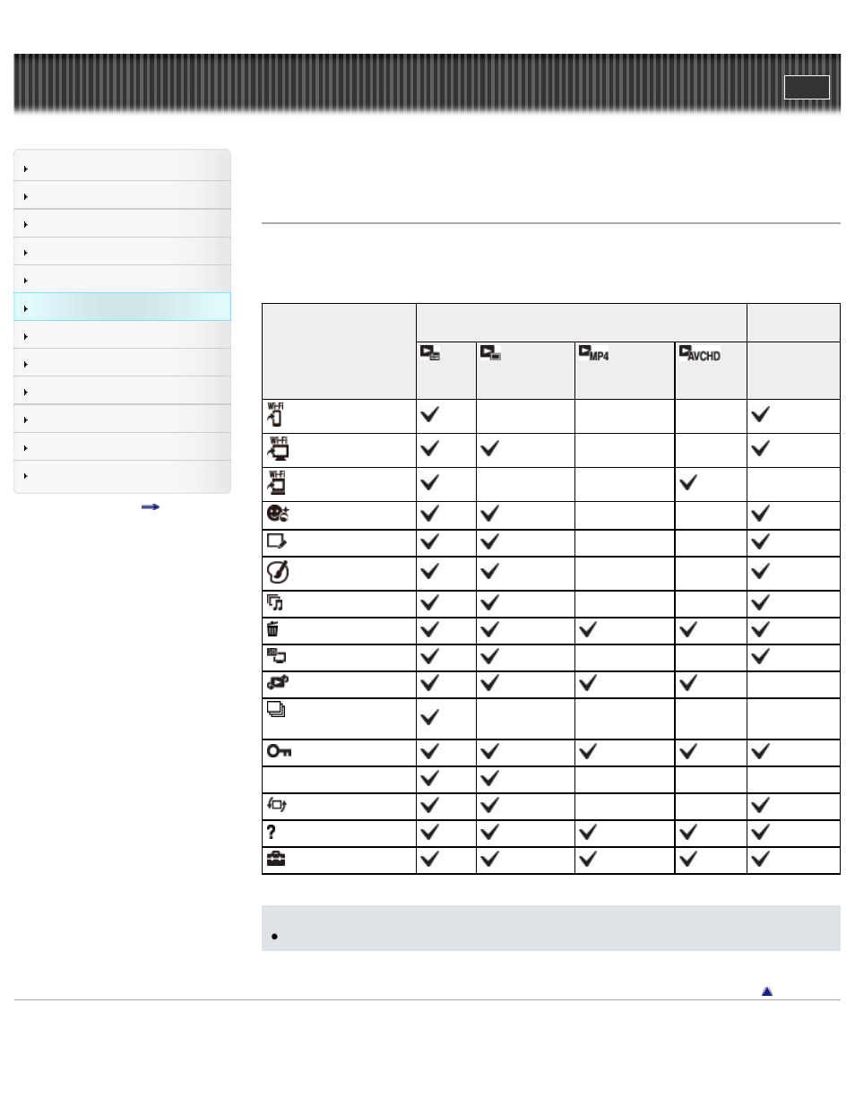Screen dimensions: 855x1107
Task: Click the blue arrow link below sidebar
Action: [x=151, y=507]
